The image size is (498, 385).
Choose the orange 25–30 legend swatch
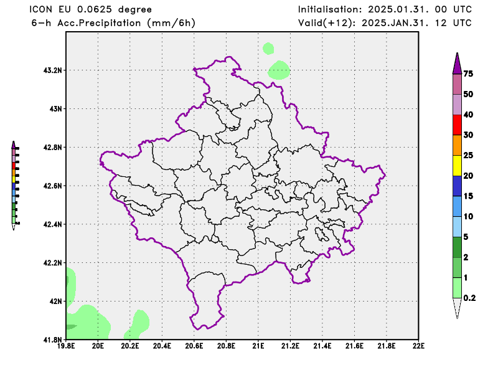tap(457, 145)
